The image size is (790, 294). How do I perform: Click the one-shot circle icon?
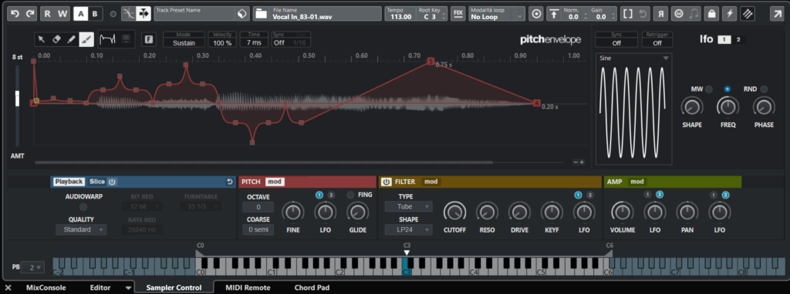point(537,14)
